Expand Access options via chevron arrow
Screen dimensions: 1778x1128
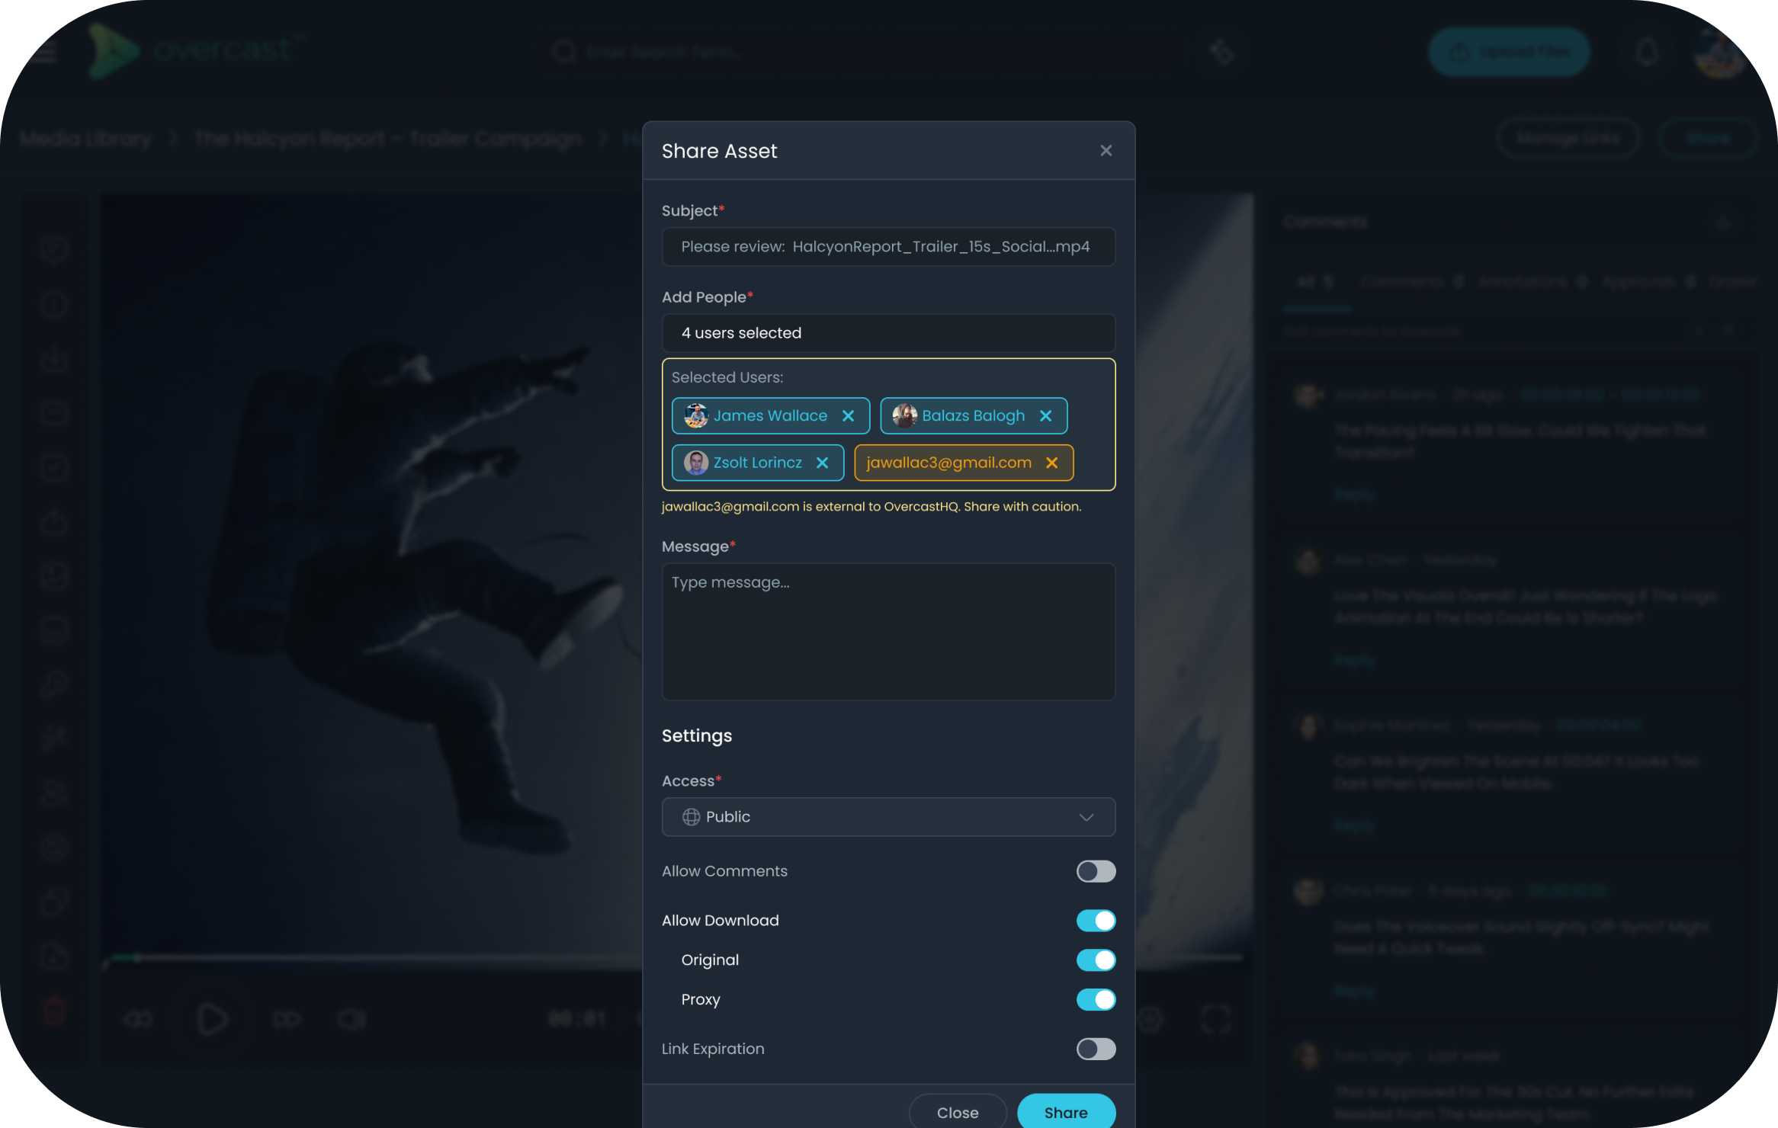coord(1086,817)
